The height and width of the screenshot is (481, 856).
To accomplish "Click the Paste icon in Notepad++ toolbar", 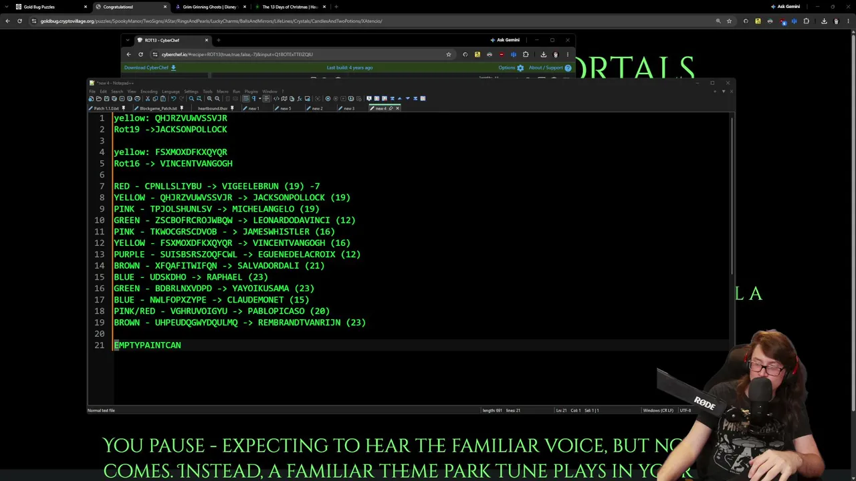I will (163, 98).
